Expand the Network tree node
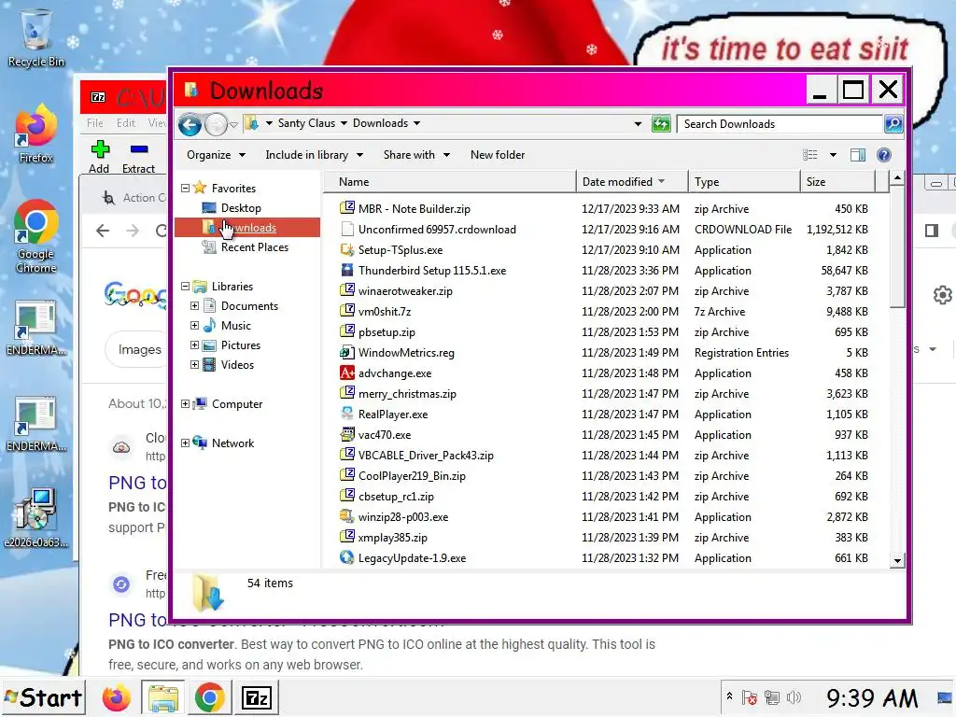The width and height of the screenshot is (956, 717). point(186,443)
